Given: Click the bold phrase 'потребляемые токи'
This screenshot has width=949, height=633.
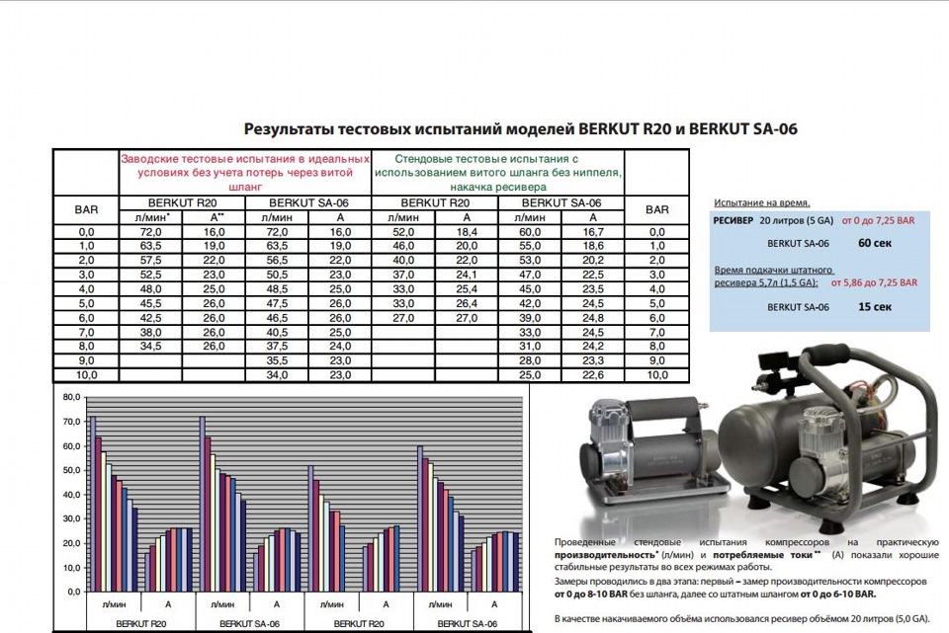Looking at the screenshot, I should tap(762, 555).
